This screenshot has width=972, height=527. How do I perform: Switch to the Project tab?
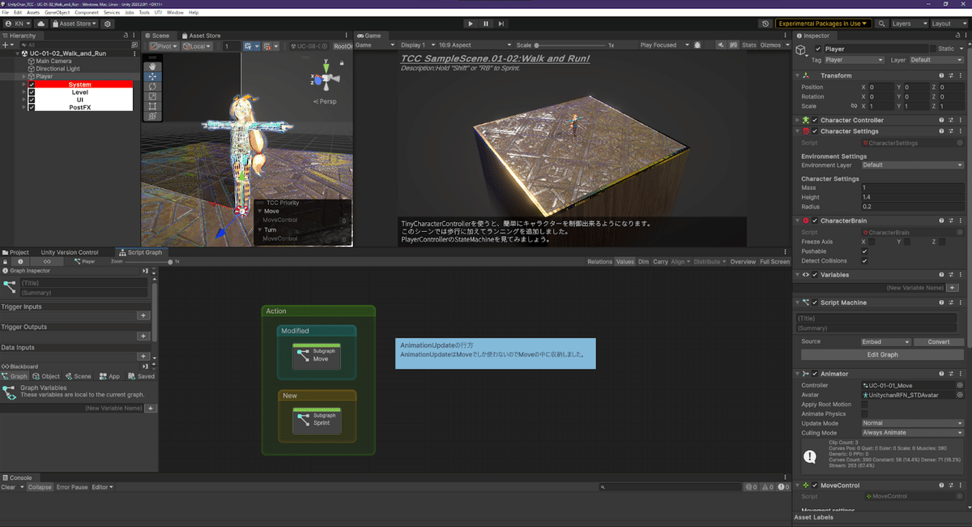(x=16, y=252)
